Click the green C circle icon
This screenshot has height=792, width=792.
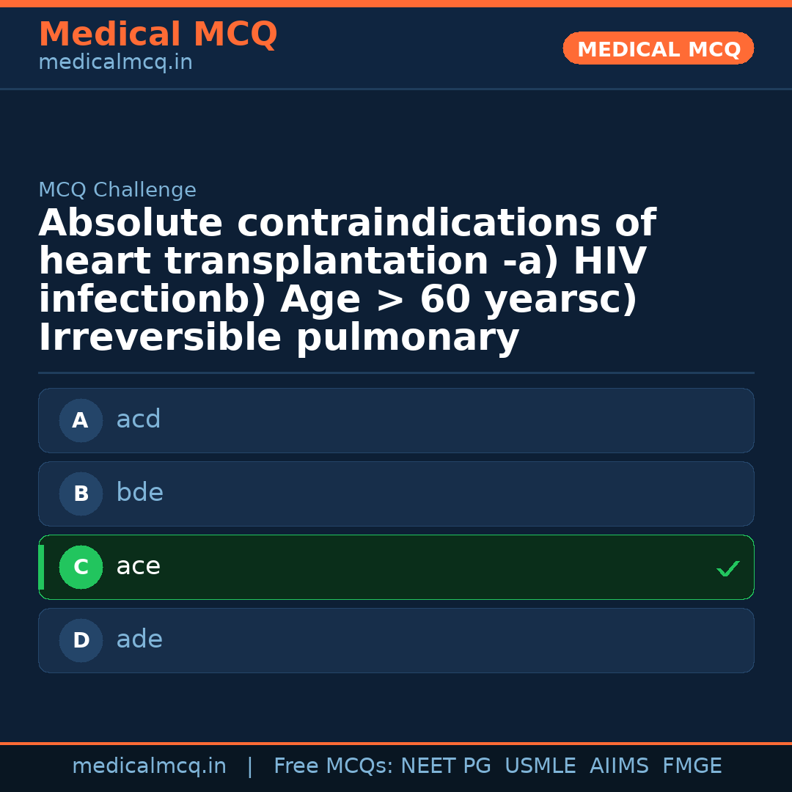[x=81, y=567]
